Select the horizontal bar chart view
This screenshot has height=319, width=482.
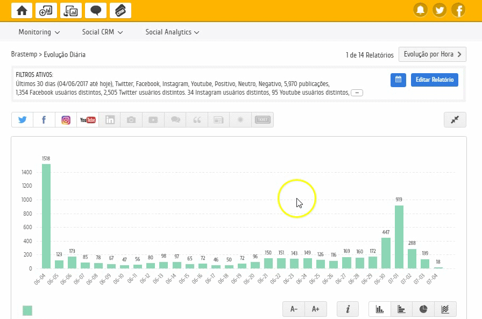click(401, 309)
